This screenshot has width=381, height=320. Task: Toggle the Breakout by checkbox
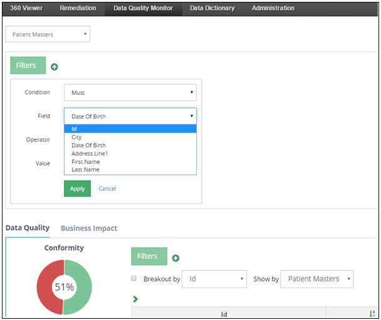(x=133, y=279)
